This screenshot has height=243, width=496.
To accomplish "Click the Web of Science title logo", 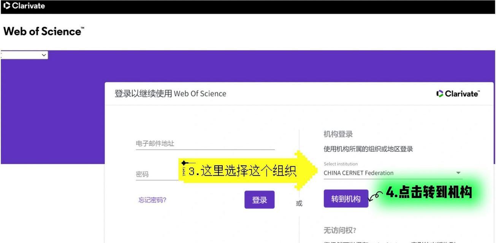I will point(43,31).
